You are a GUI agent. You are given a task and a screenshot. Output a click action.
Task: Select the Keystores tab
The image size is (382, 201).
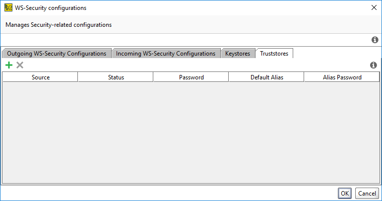click(238, 53)
